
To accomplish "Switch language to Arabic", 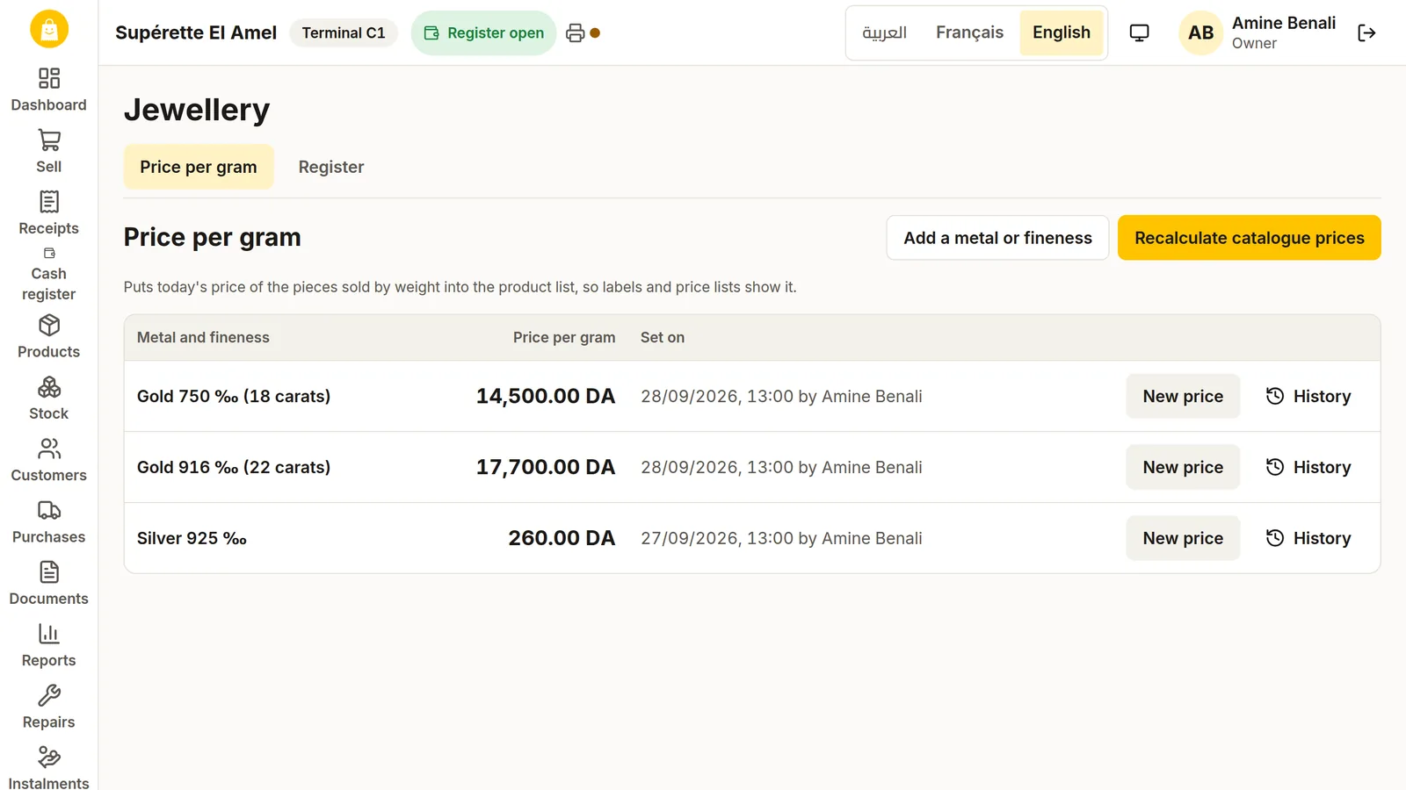I will (x=884, y=32).
